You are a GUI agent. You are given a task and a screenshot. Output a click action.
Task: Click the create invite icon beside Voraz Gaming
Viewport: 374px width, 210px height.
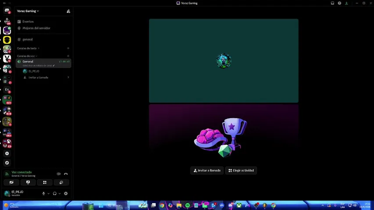tap(68, 11)
